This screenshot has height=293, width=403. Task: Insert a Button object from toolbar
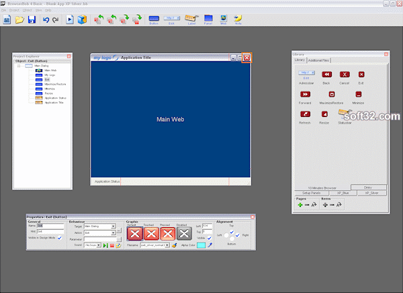tap(154, 20)
